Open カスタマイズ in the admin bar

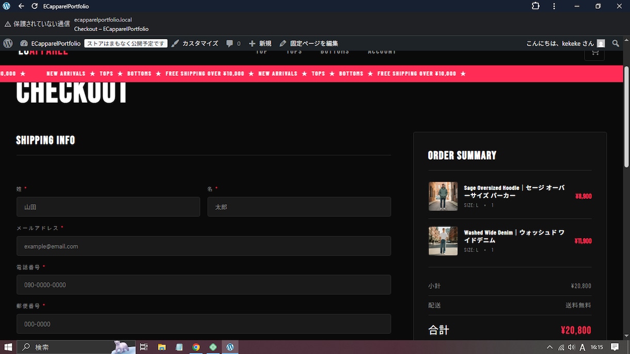point(195,43)
